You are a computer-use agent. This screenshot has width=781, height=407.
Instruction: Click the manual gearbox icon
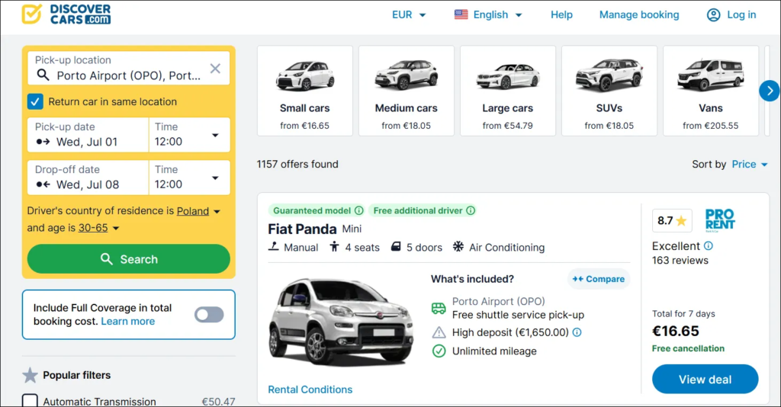[x=274, y=247]
